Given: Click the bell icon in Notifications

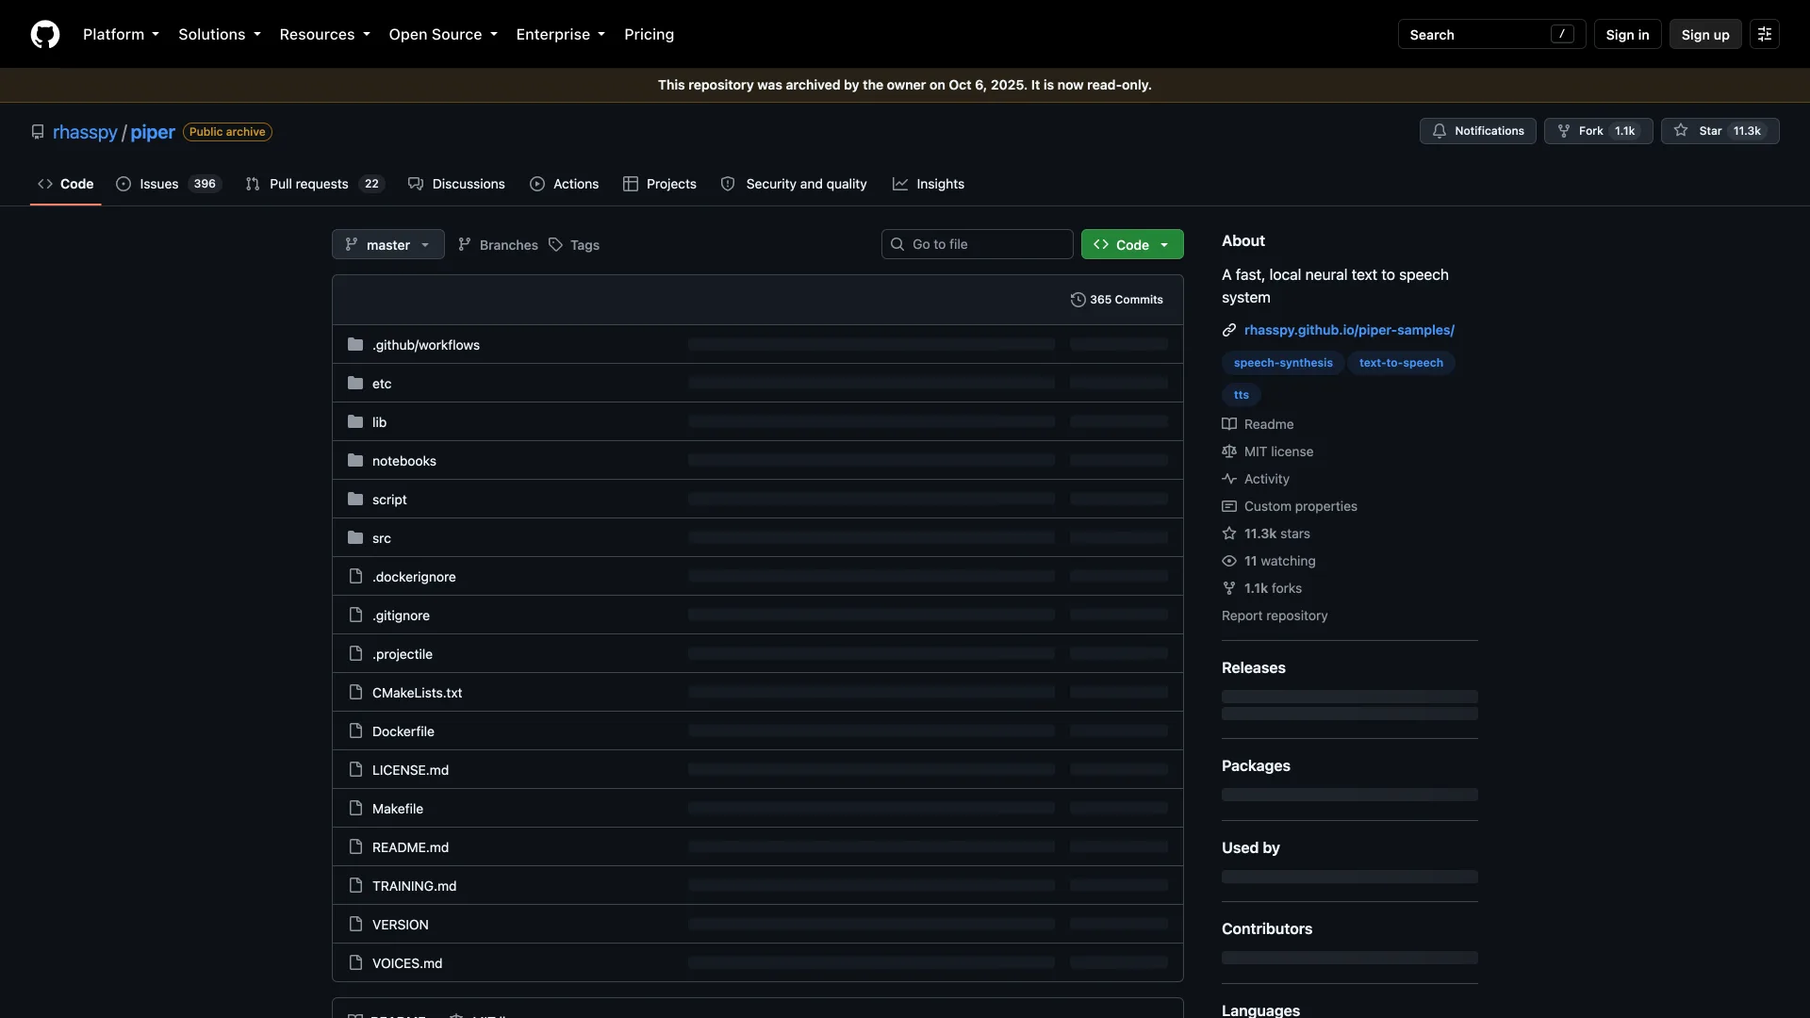Looking at the screenshot, I should (x=1440, y=131).
